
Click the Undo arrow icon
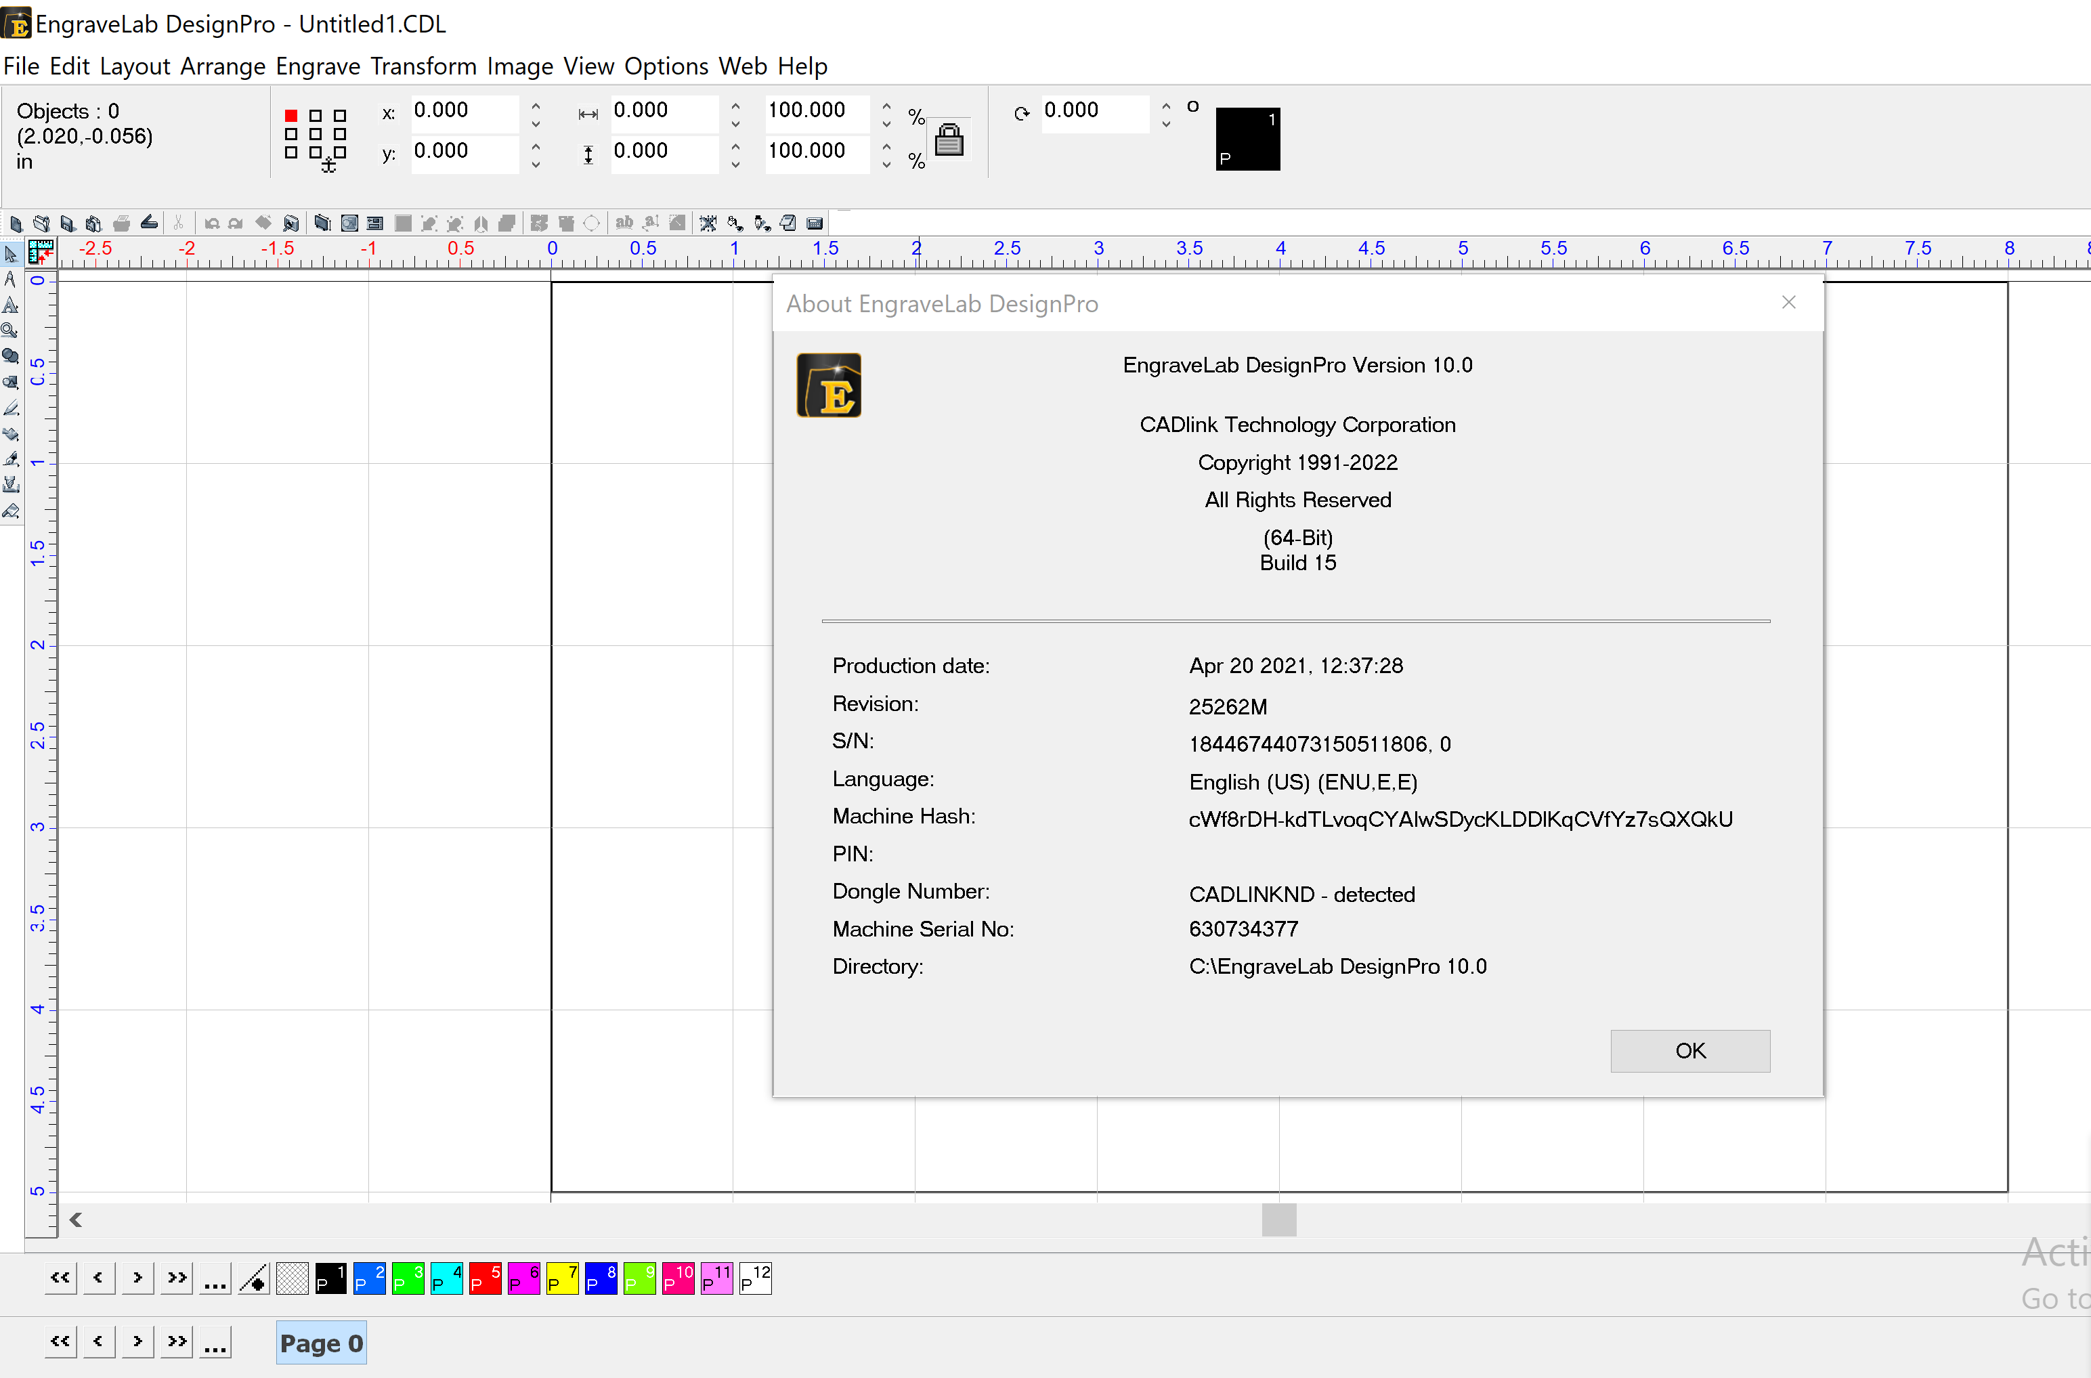(212, 223)
